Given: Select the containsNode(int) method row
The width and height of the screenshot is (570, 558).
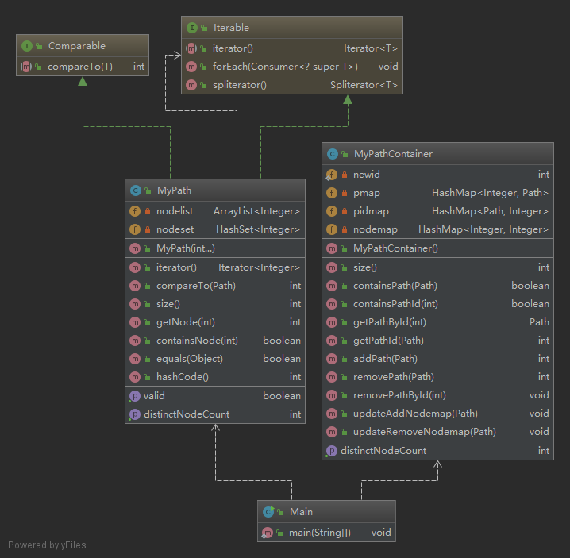Looking at the screenshot, I should (215, 341).
